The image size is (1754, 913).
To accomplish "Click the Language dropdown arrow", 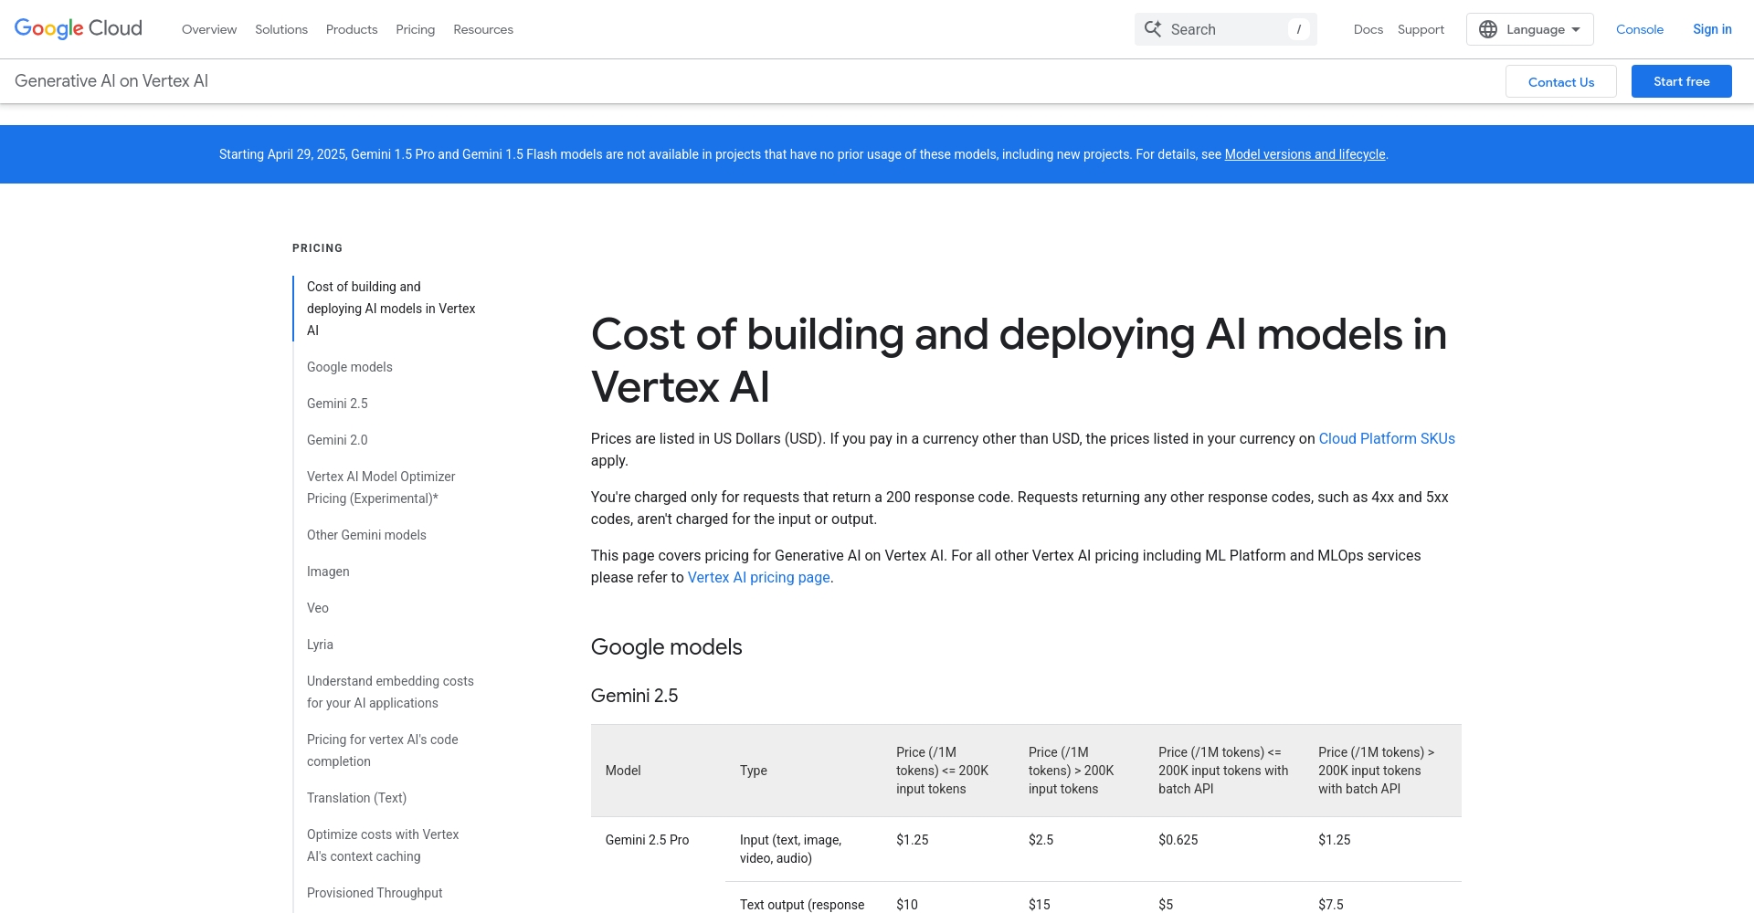I will click(1576, 29).
